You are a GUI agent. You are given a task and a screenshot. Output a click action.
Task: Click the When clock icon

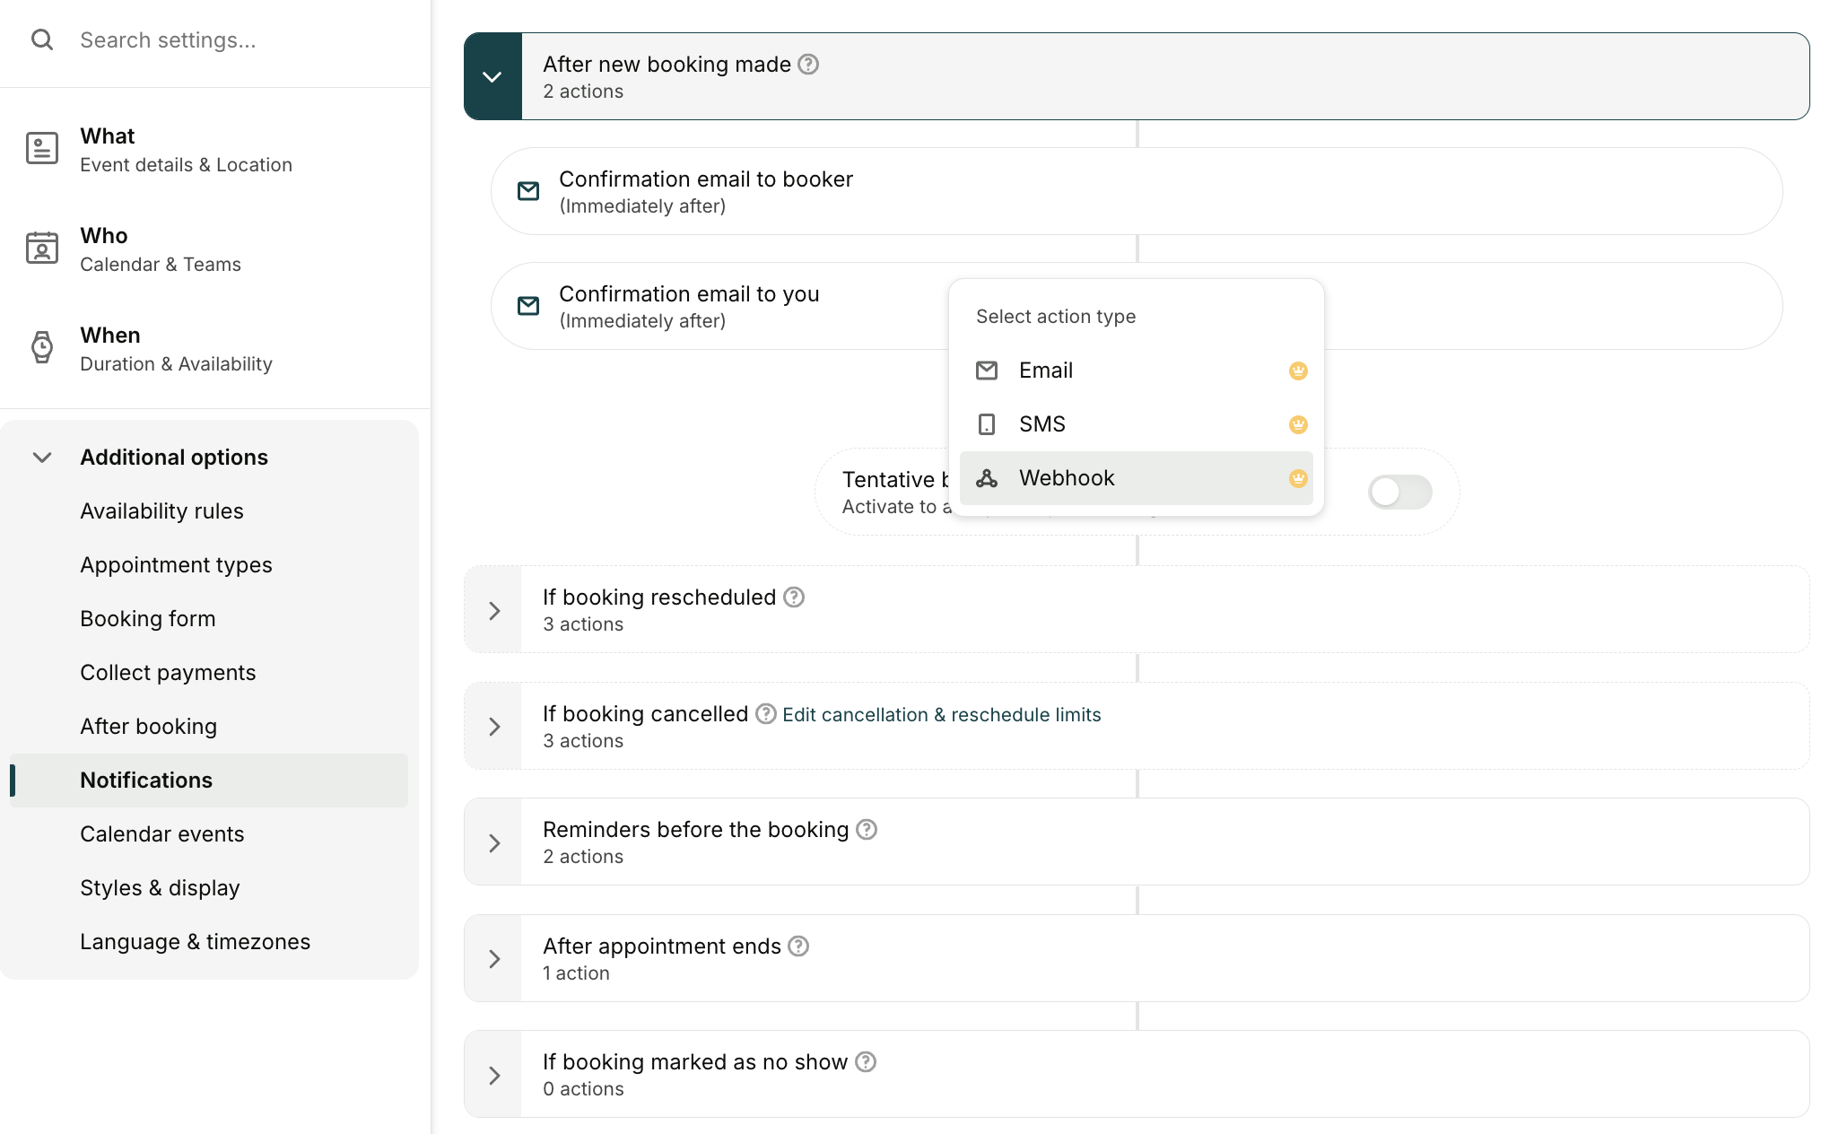click(42, 348)
